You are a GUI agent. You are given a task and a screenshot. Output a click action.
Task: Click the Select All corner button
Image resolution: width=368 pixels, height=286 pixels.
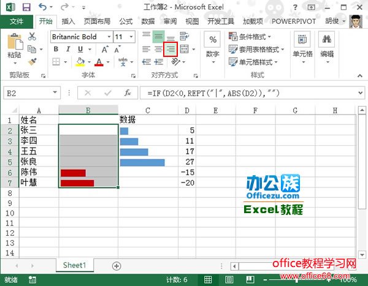pyautogui.click(x=13, y=110)
